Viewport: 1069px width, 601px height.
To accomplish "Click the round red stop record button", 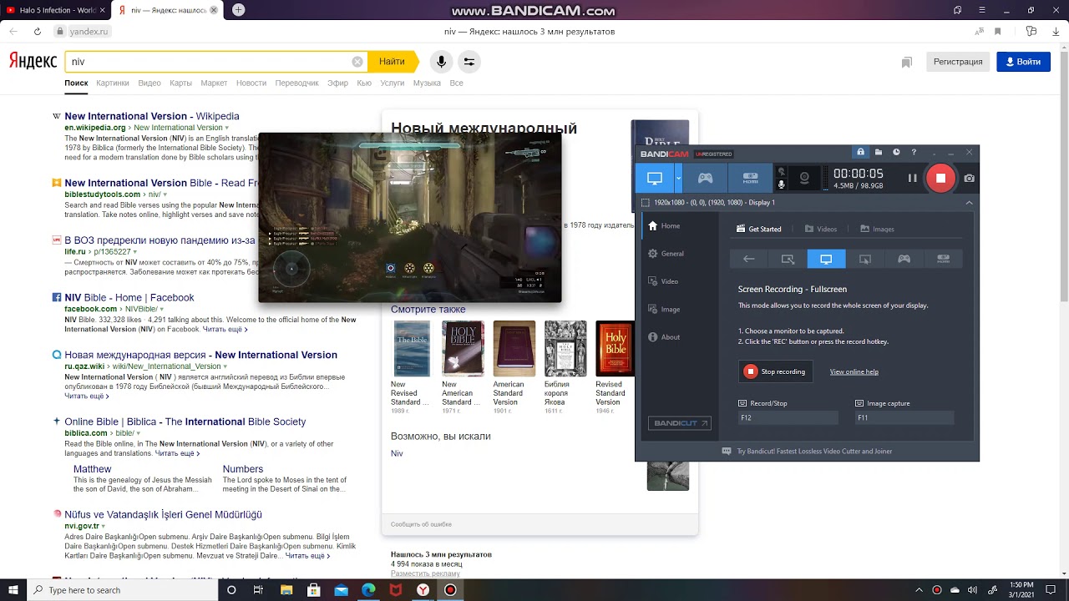I will [940, 178].
